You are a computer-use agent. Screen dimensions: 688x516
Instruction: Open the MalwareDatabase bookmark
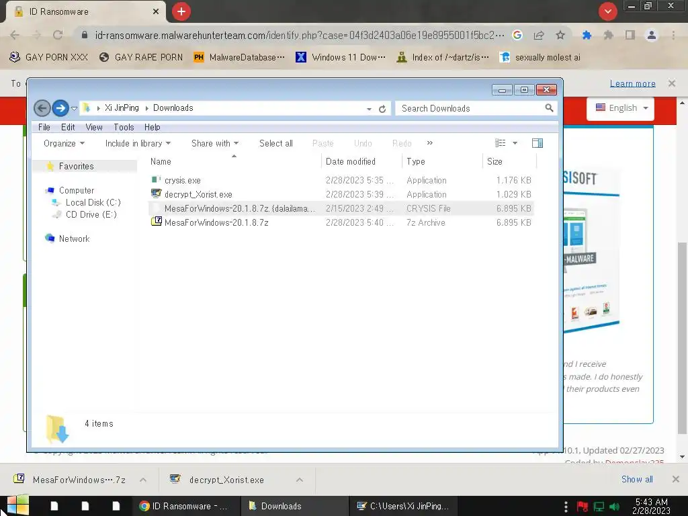[x=239, y=57]
